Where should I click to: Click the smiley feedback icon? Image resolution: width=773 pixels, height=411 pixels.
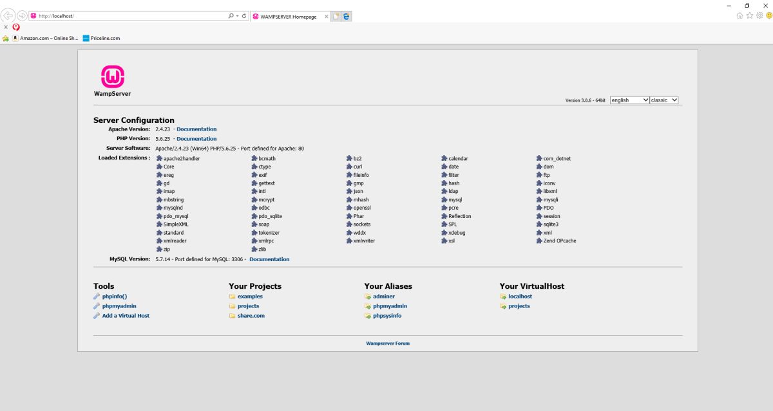pos(768,15)
